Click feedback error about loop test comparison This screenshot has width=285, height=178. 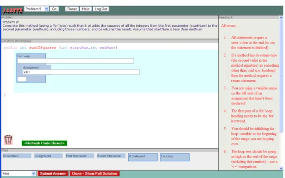point(254,159)
